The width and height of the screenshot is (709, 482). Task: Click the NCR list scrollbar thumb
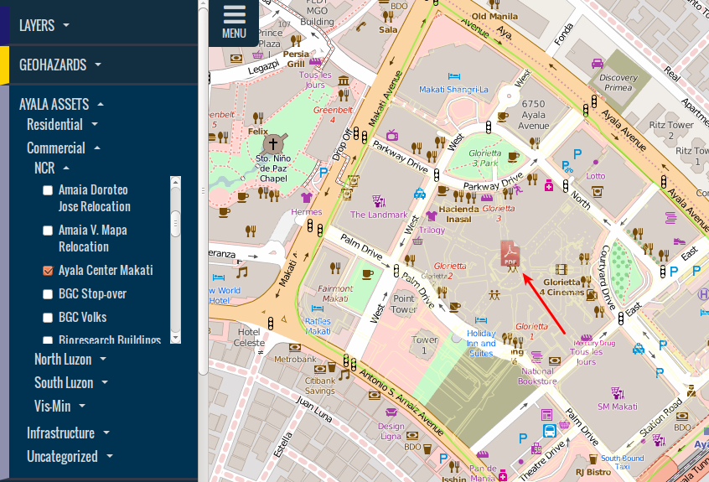(x=175, y=223)
